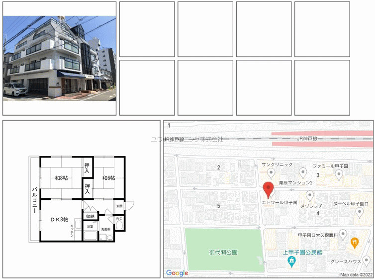Click the 甲子園口大久保眼科 location pin
This screenshot has height=279, width=375.
(342, 234)
